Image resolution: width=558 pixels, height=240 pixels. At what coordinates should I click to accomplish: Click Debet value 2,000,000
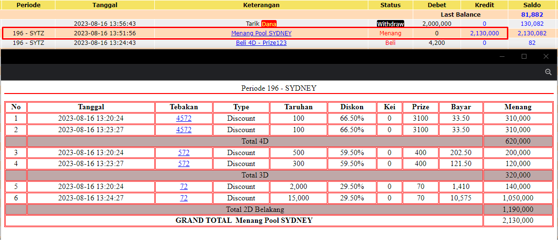click(x=437, y=24)
